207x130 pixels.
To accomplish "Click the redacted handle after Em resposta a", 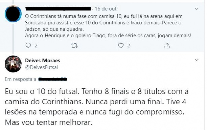I will 53,79.
